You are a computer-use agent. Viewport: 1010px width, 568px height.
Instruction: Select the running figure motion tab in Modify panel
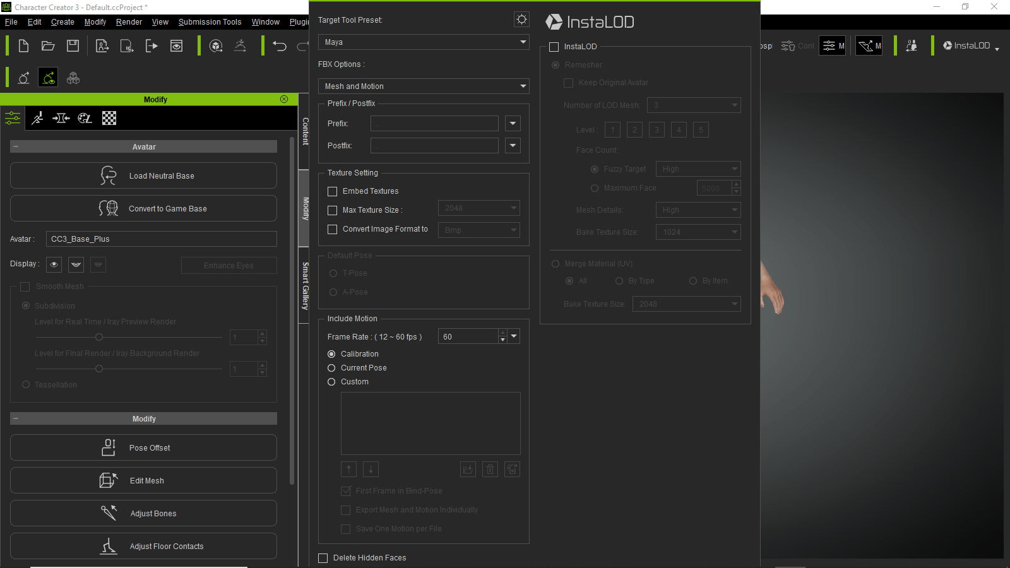click(38, 118)
